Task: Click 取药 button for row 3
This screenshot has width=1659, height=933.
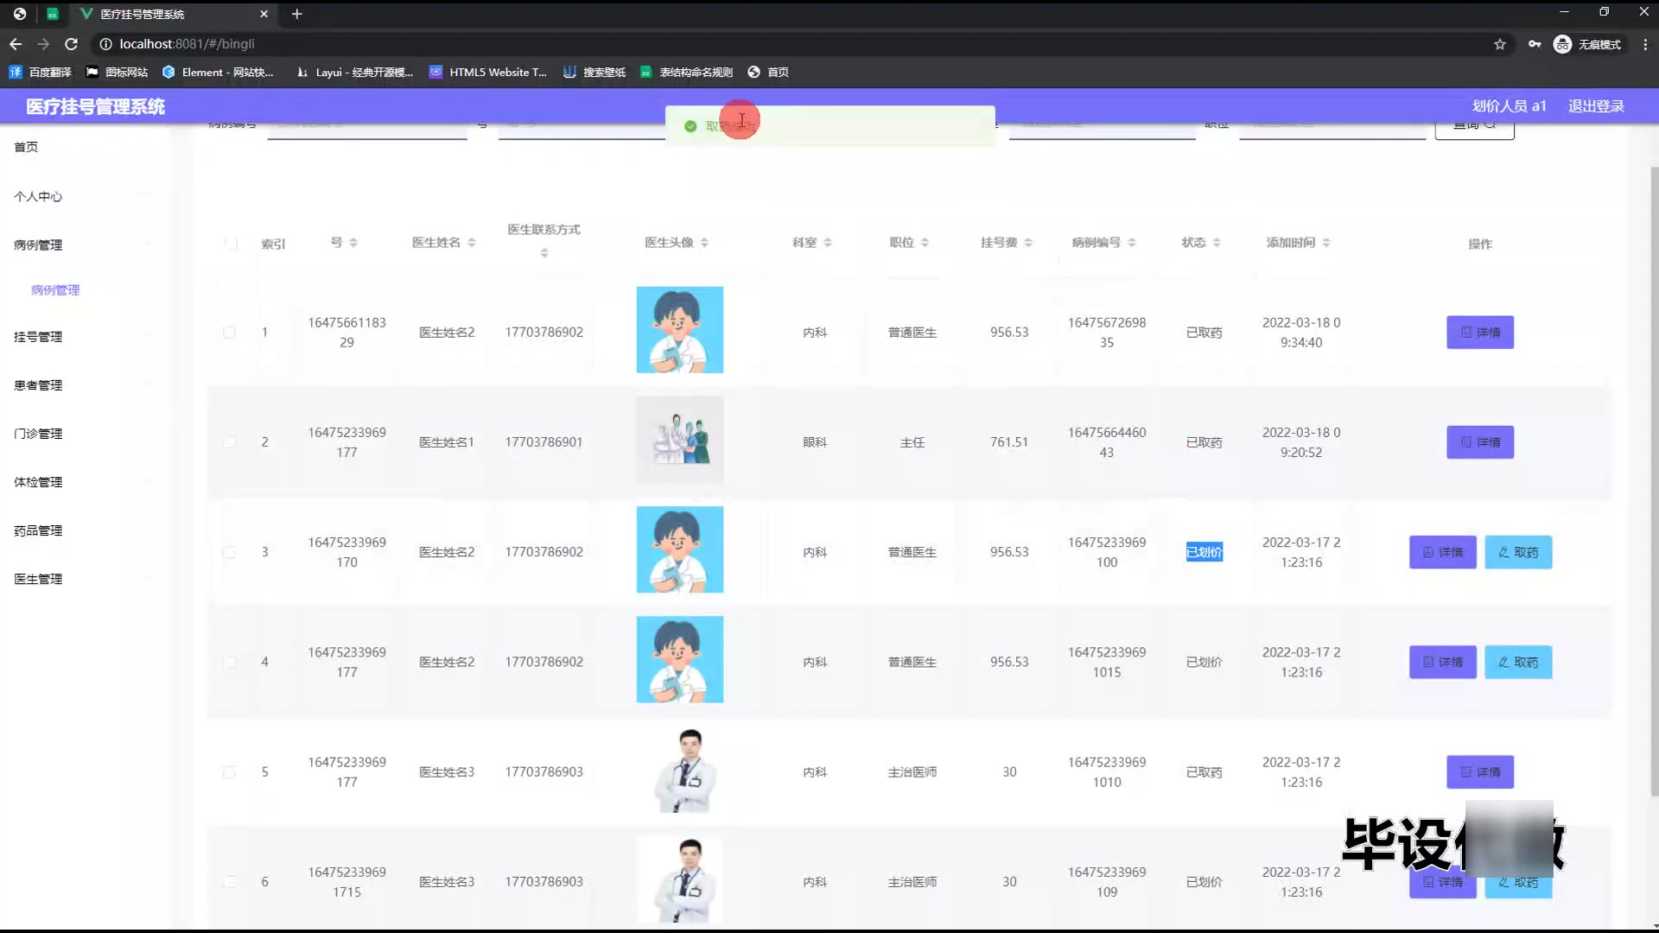Action: 1518,552
